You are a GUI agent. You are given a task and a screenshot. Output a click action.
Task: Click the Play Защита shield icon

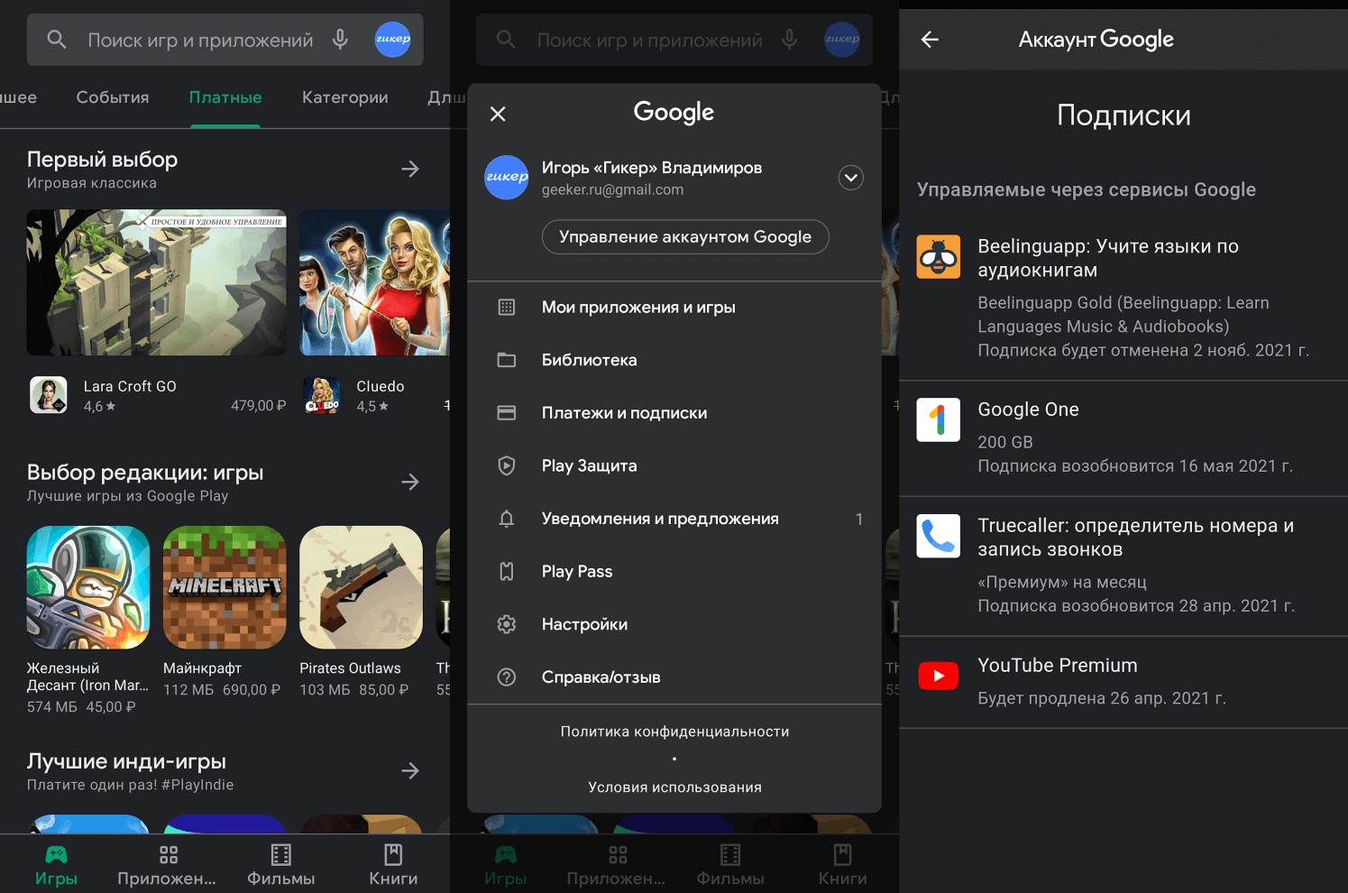pyautogui.click(x=507, y=466)
